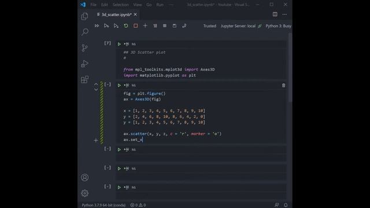The width and height of the screenshot is (370, 208).
Task: Split the editor to the right
Action: [275, 14]
